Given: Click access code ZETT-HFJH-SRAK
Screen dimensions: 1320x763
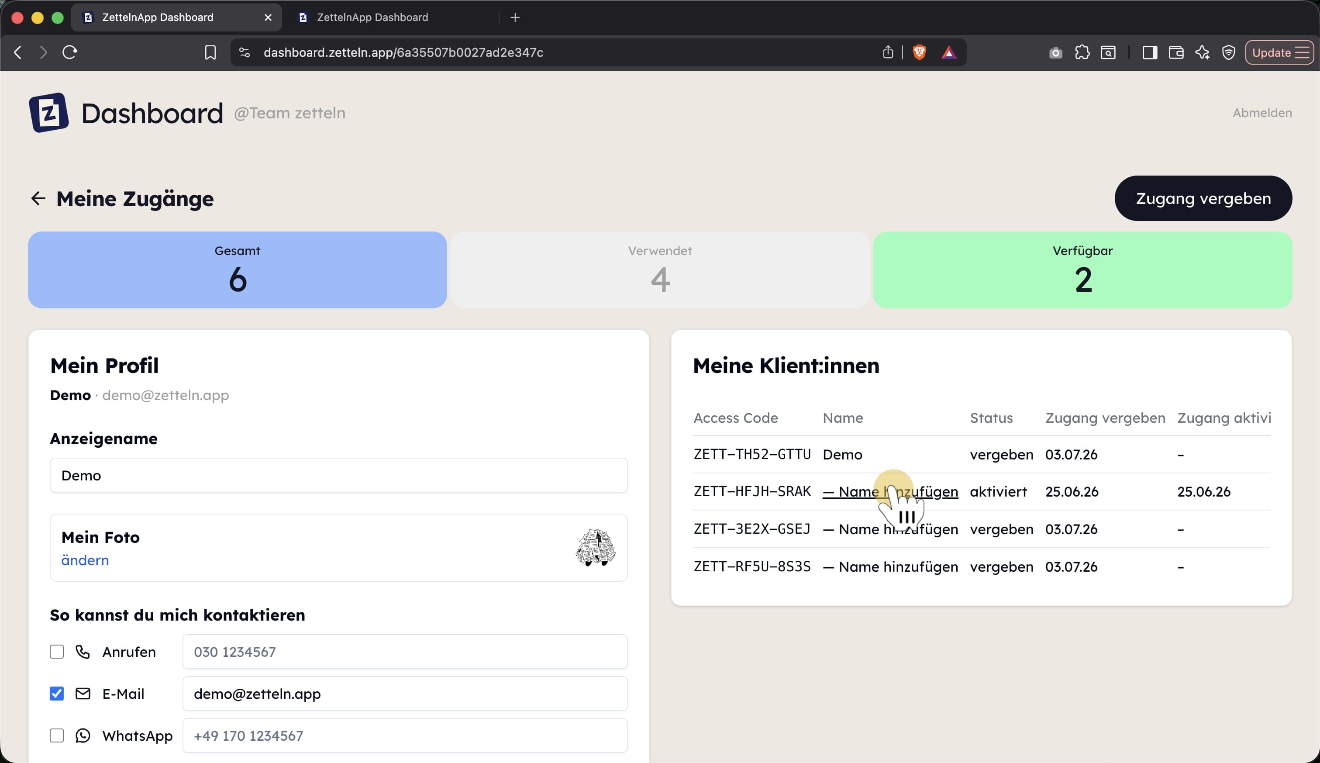Looking at the screenshot, I should [752, 491].
